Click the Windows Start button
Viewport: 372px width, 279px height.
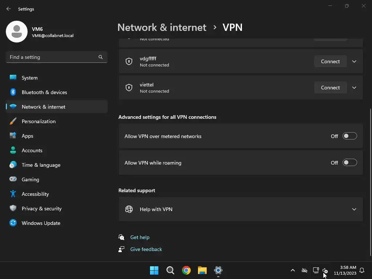click(154, 270)
